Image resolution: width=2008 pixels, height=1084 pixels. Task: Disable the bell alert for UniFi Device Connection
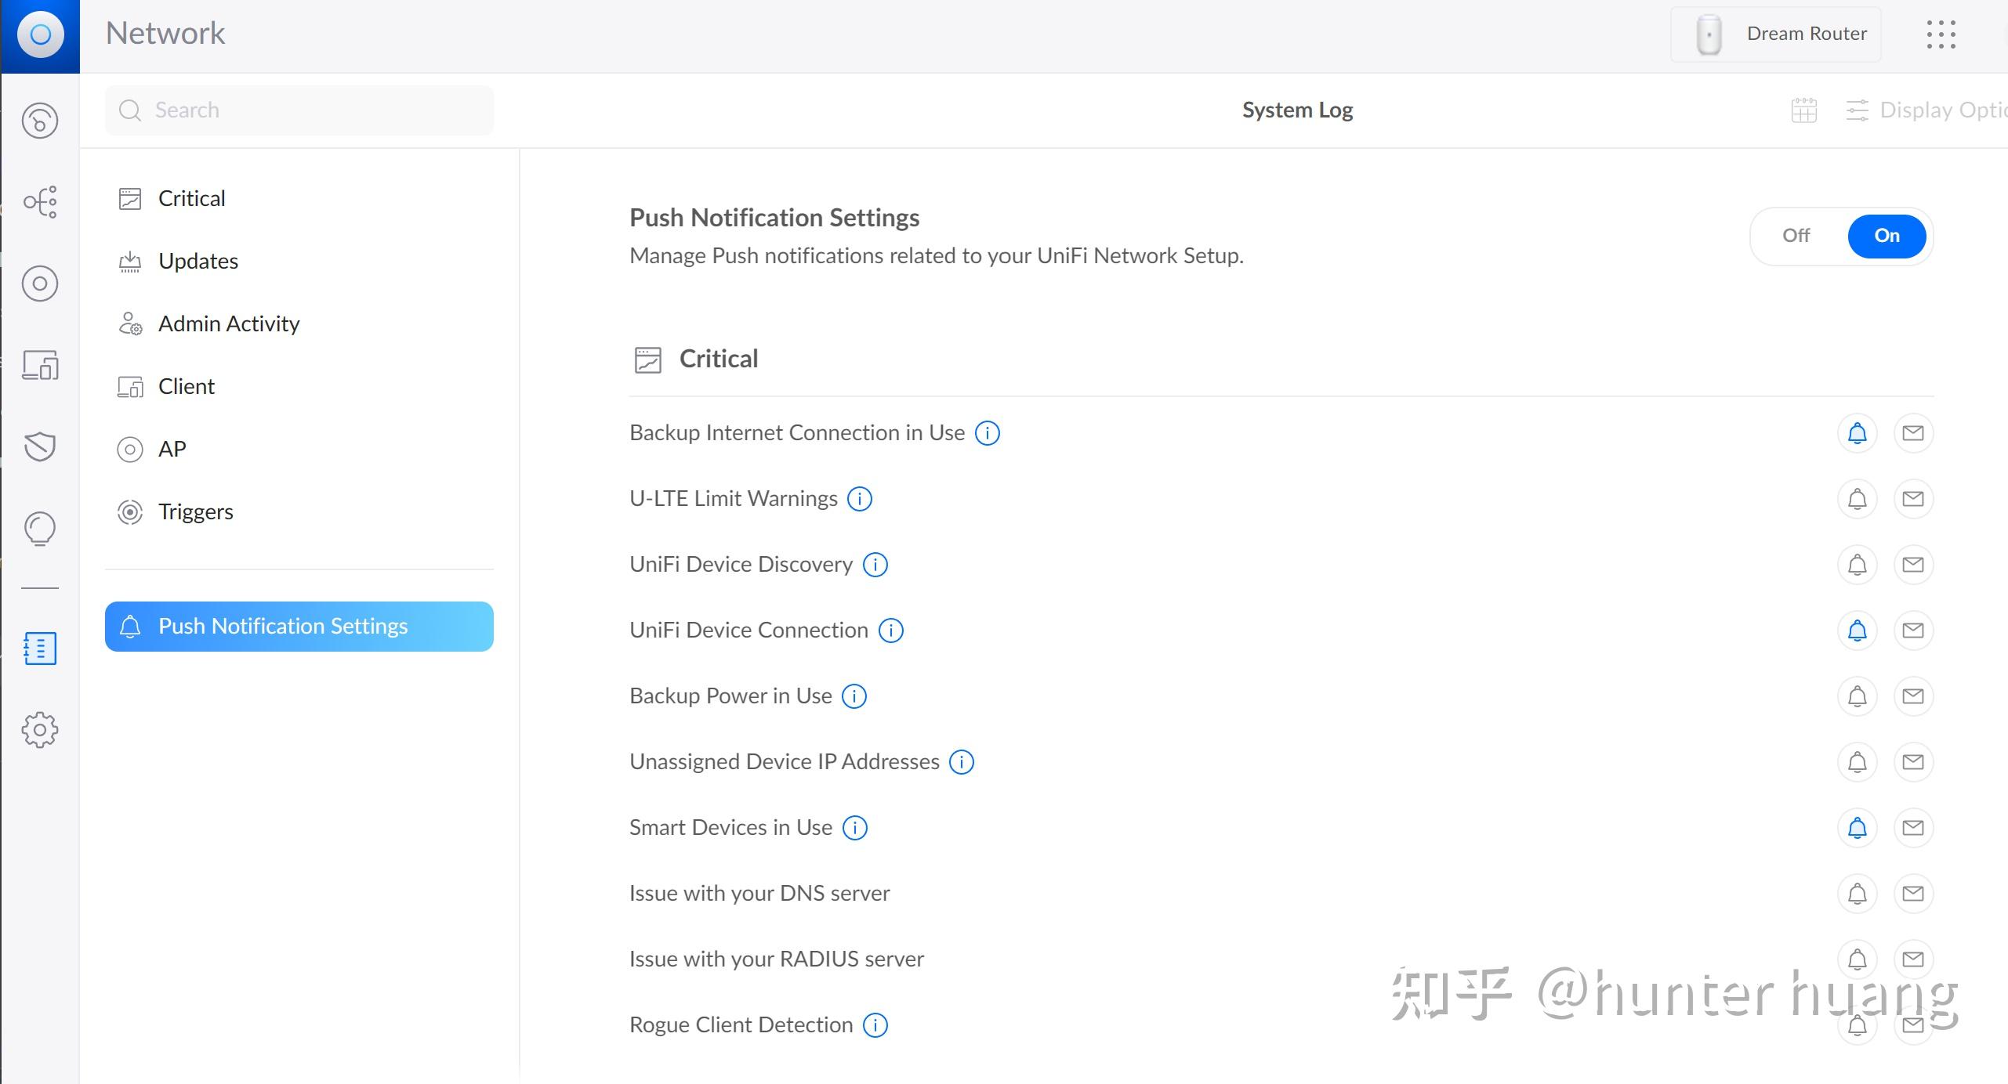click(x=1858, y=629)
